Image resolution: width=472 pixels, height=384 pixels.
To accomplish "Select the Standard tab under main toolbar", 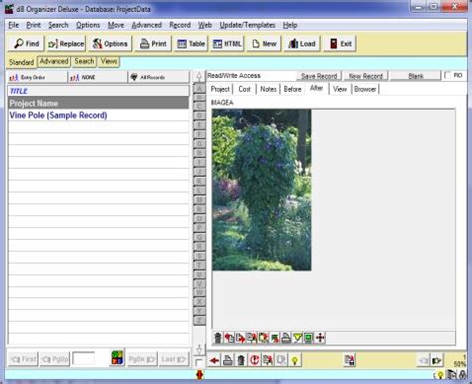I will (x=22, y=62).
